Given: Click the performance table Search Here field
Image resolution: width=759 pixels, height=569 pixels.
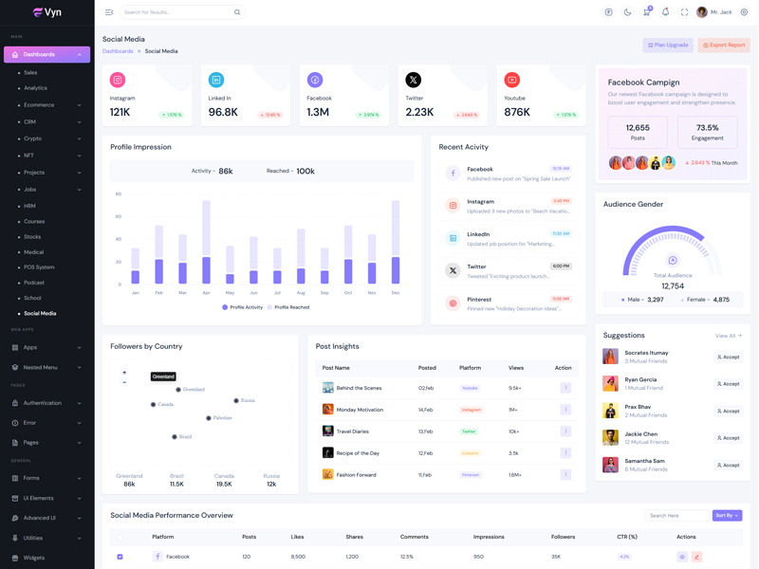Looking at the screenshot, I should pyautogui.click(x=676, y=516).
